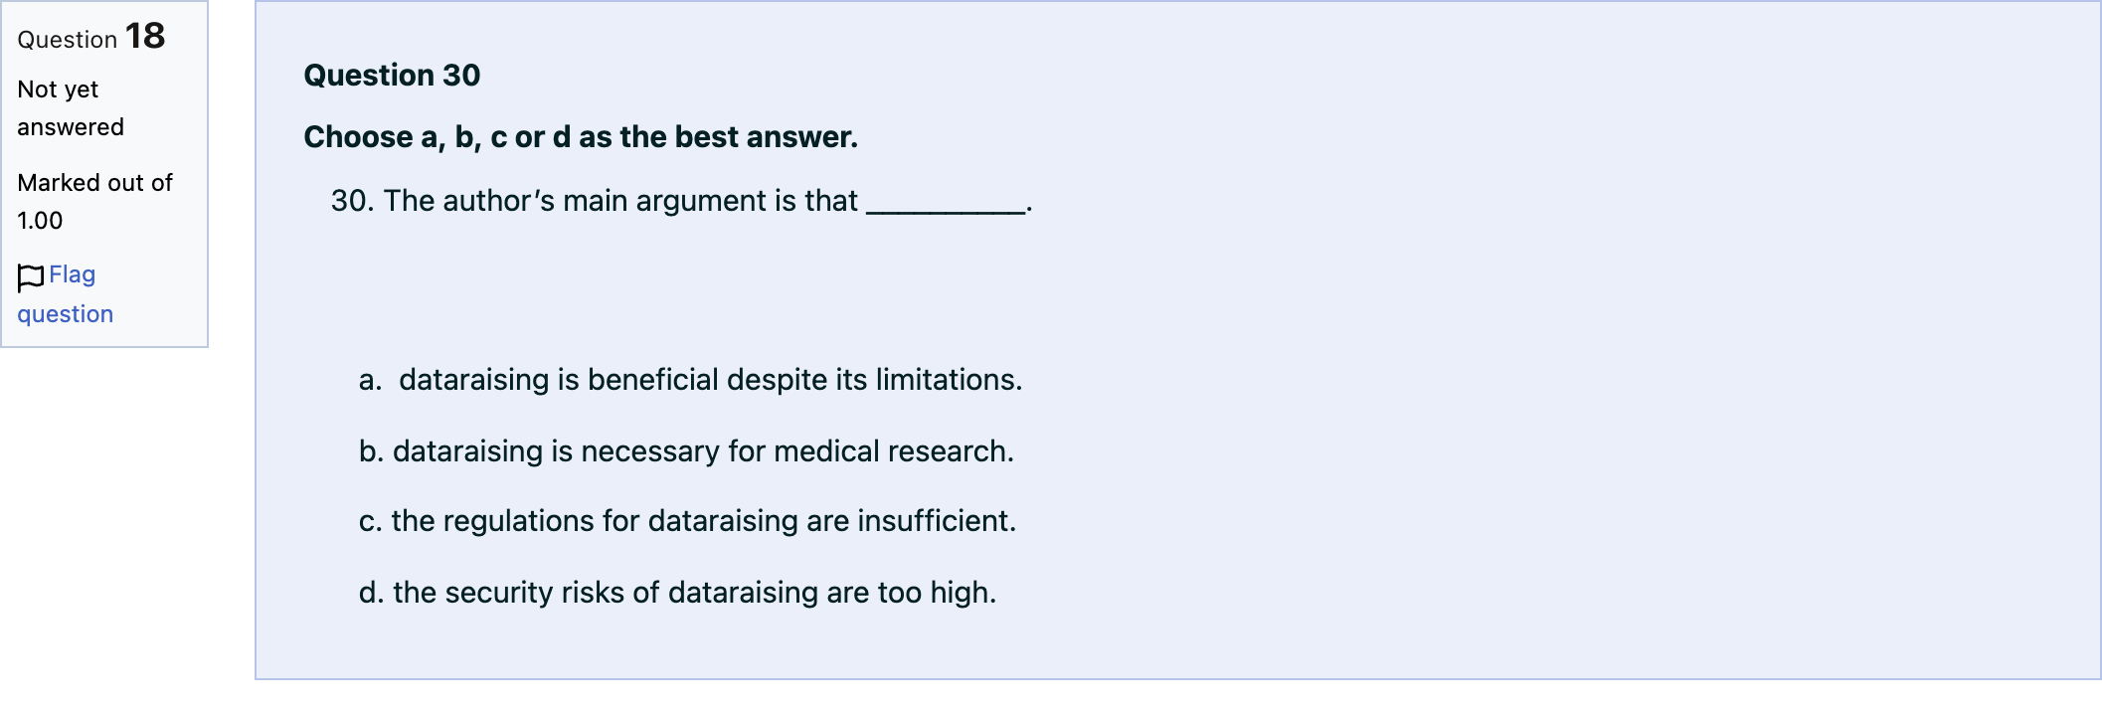Click the option letter 'a.'
The image size is (2102, 712).
point(370,380)
